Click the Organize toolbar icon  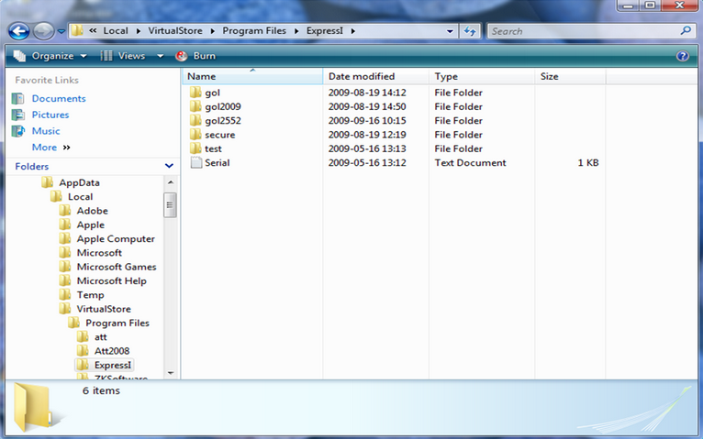pyautogui.click(x=19, y=56)
